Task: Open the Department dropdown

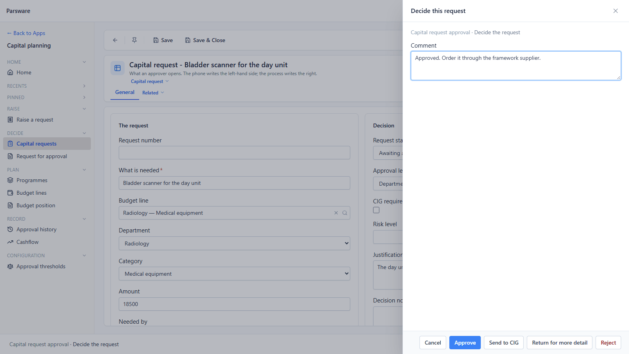Action: pyautogui.click(x=234, y=243)
